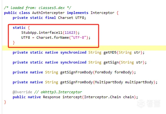Click the highlighted empty line below static block
Image resolution: width=166 pixels, height=114 pixels.
point(84,48)
